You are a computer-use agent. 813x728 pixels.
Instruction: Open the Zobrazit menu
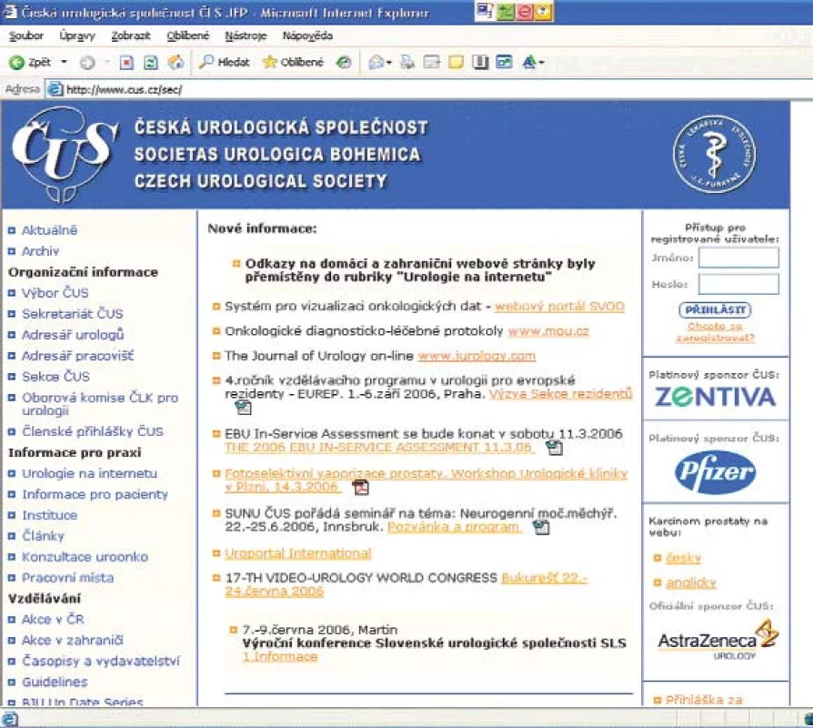131,35
